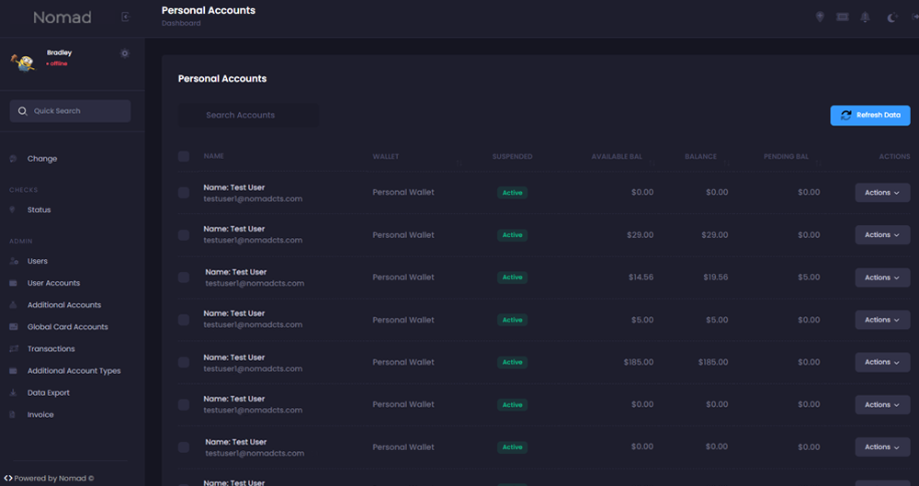The width and height of the screenshot is (919, 486).
Task: Tick the select-all checkbox in table header
Action: point(184,157)
